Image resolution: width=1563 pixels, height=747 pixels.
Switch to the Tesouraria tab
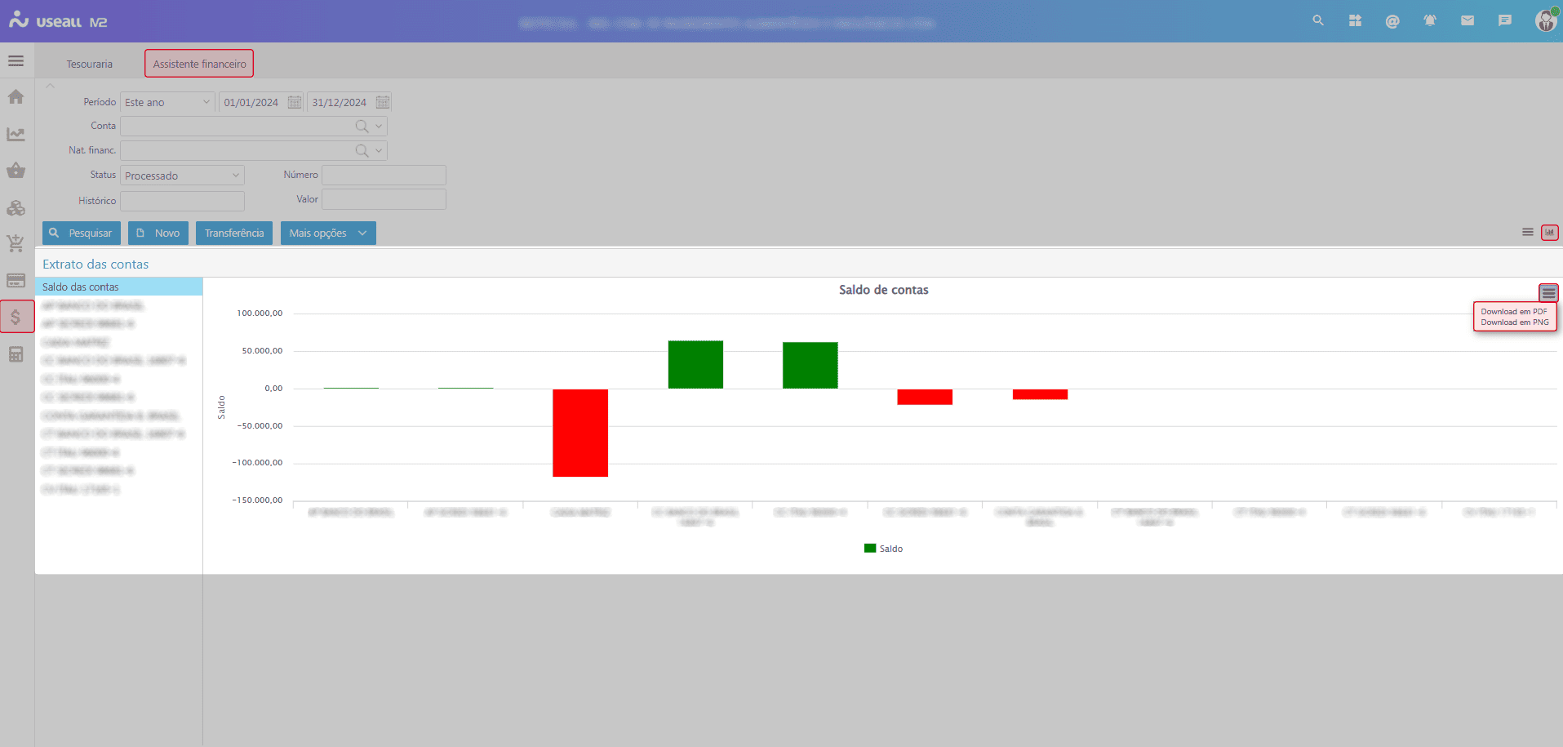pyautogui.click(x=90, y=64)
